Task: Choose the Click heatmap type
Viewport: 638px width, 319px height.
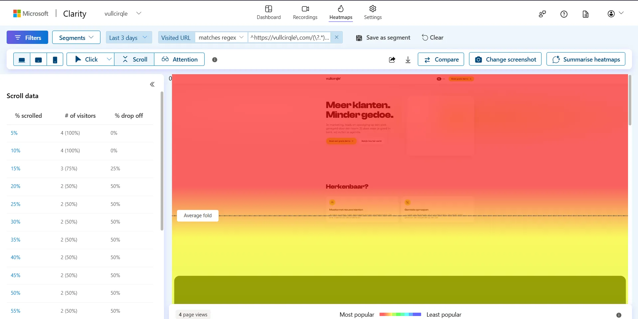Action: tap(86, 59)
